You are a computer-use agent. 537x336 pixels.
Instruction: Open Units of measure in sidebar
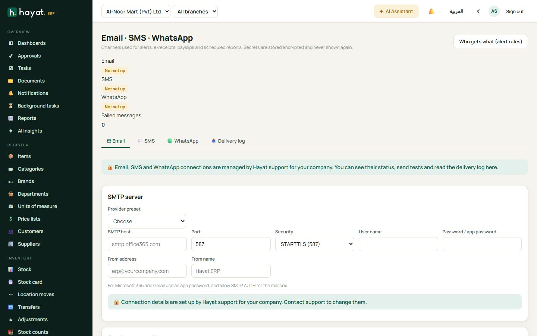[46, 206]
